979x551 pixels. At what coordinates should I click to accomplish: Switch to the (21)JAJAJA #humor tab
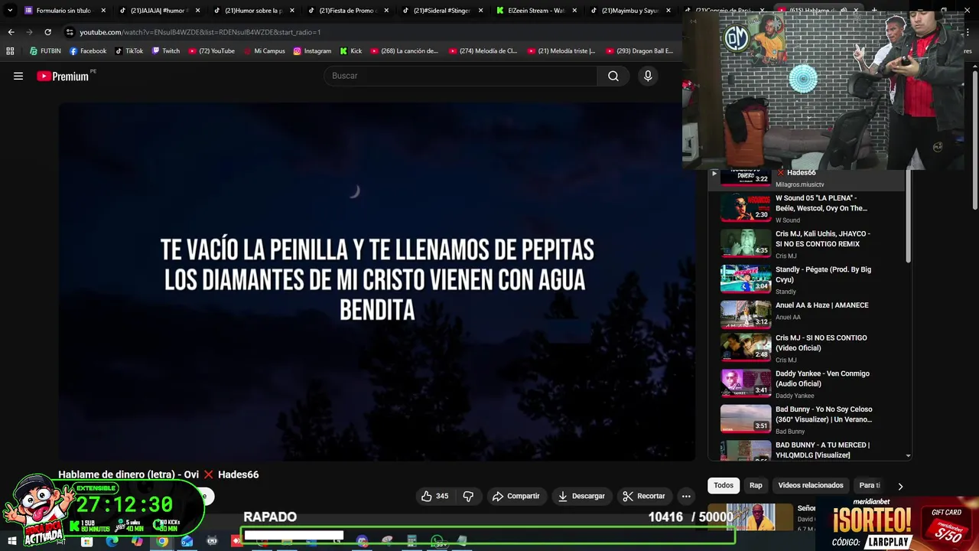(x=159, y=11)
